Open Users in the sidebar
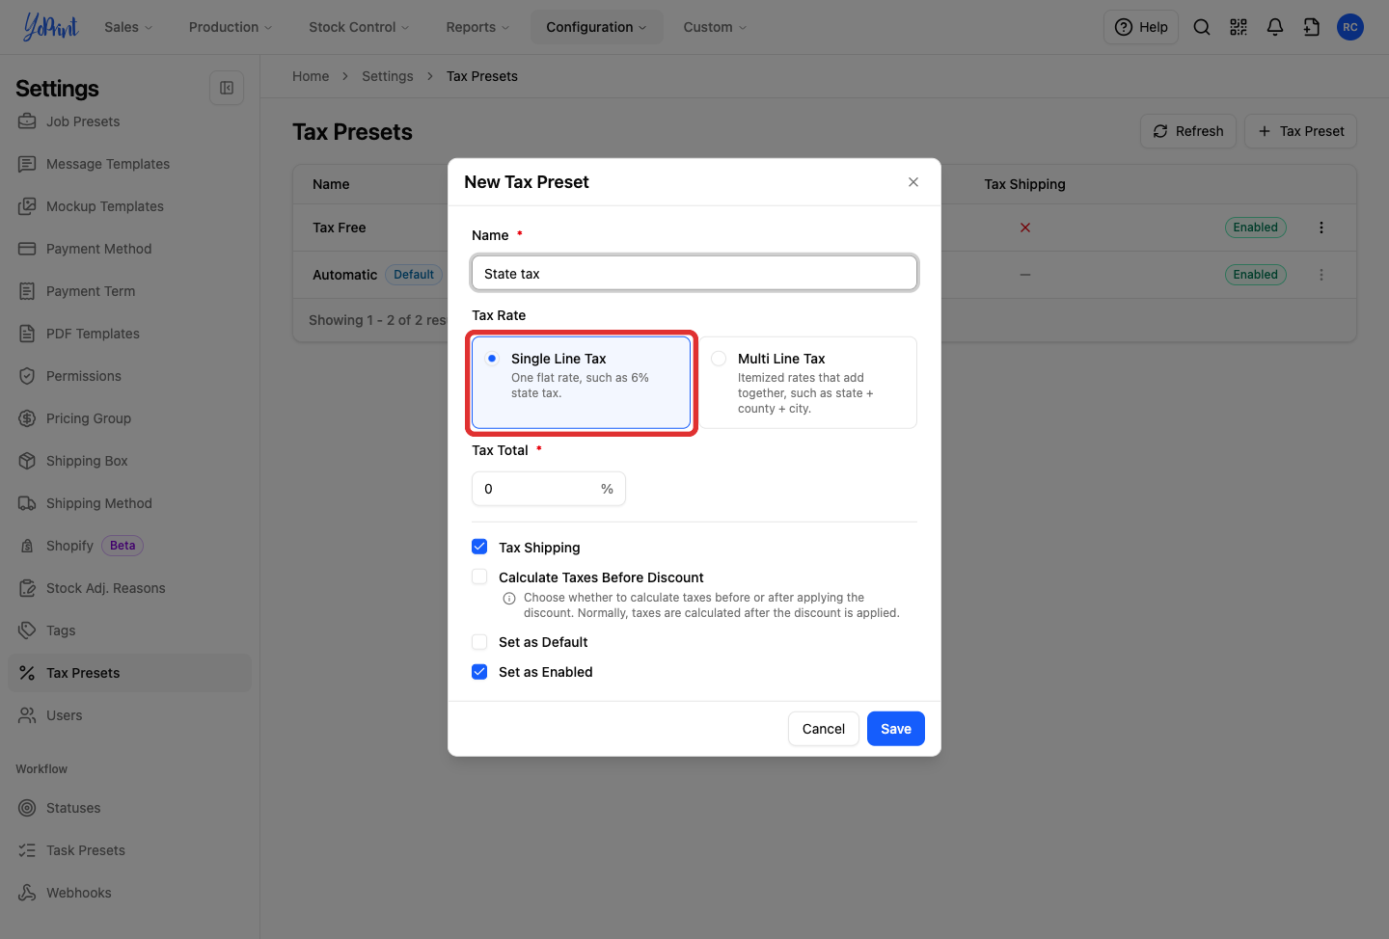 pyautogui.click(x=129, y=715)
